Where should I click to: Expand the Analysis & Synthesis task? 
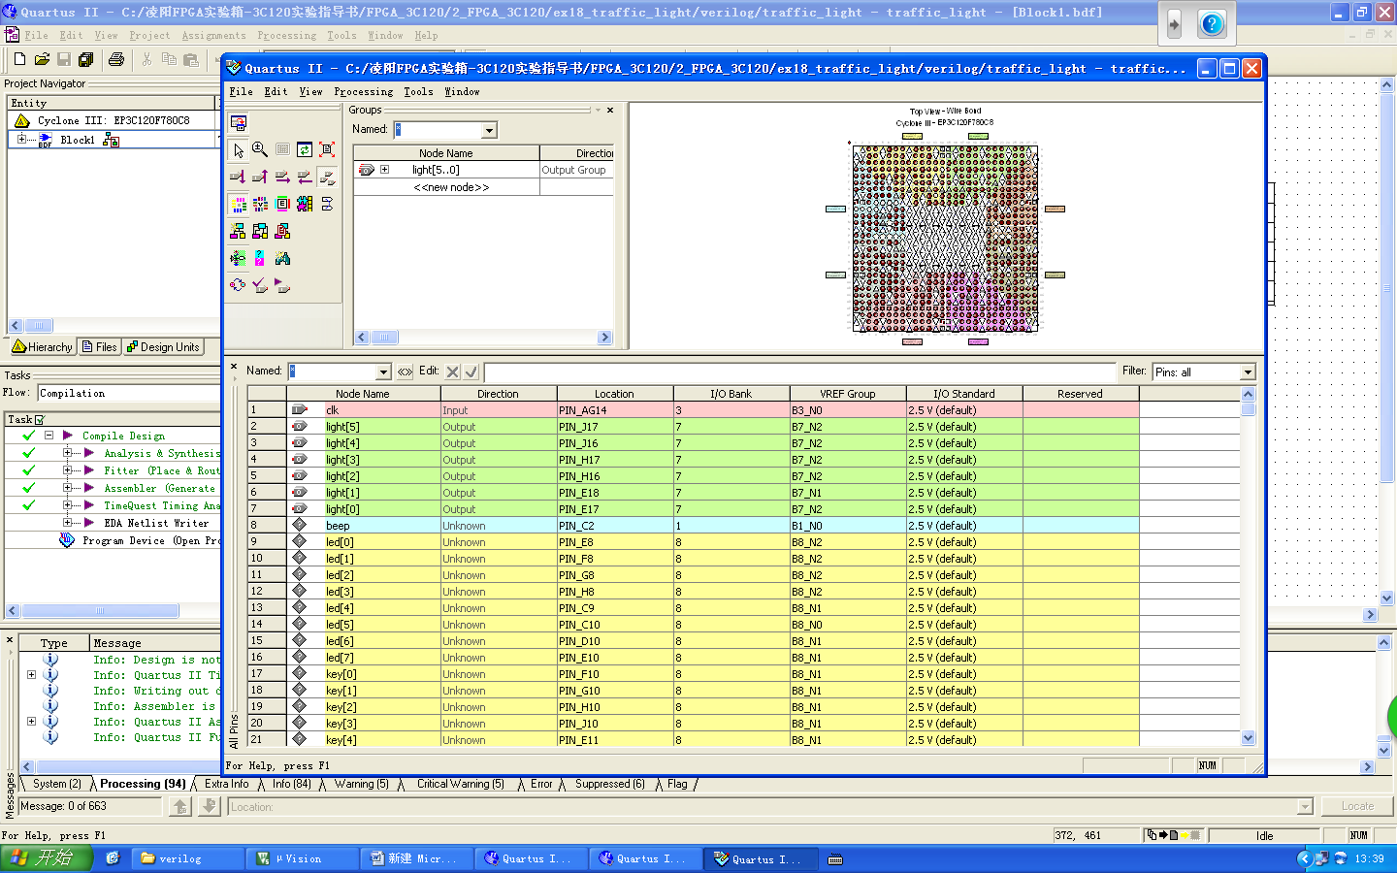(x=67, y=453)
